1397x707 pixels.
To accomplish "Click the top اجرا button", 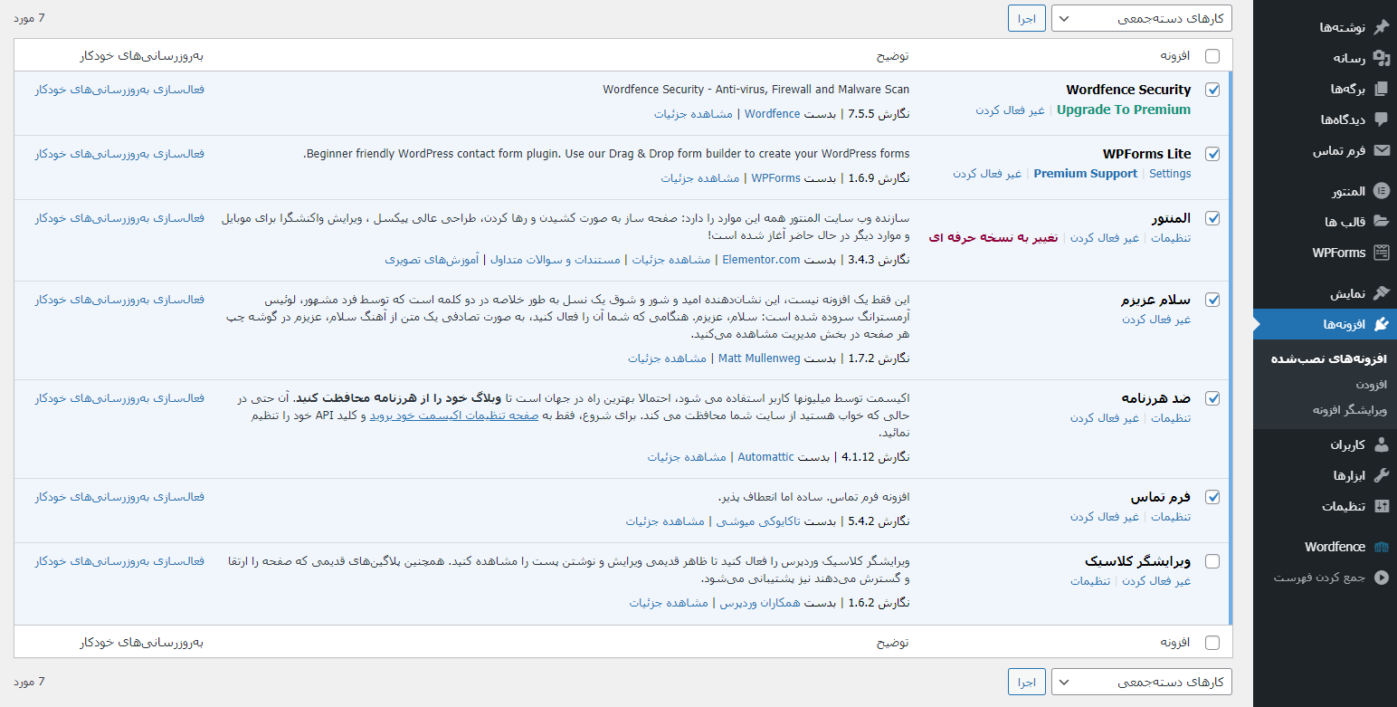I will tap(1027, 18).
